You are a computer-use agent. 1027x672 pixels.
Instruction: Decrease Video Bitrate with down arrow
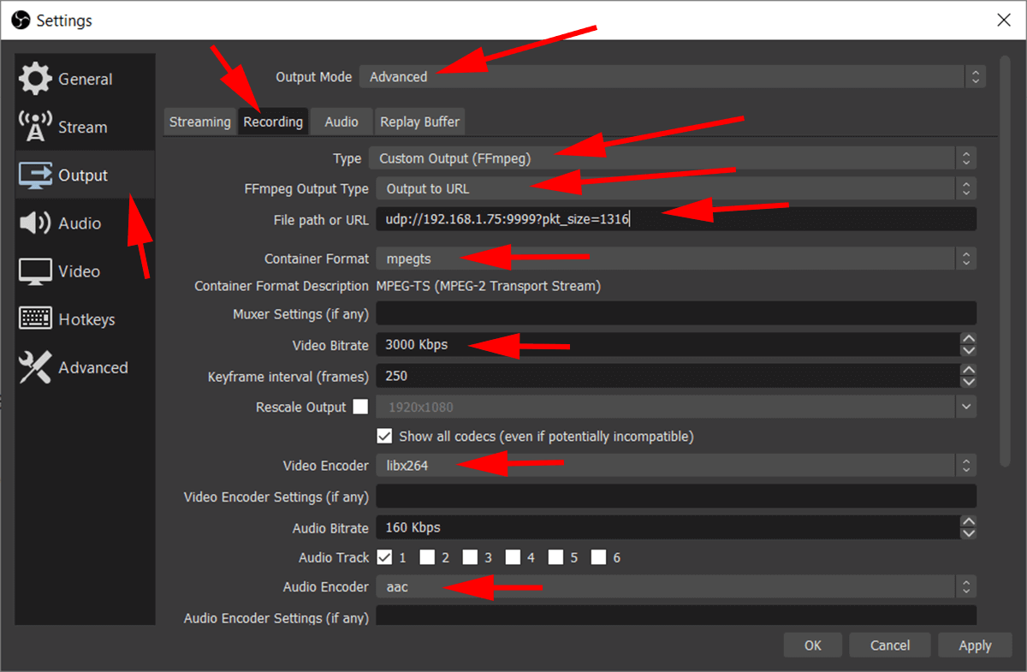tap(969, 350)
